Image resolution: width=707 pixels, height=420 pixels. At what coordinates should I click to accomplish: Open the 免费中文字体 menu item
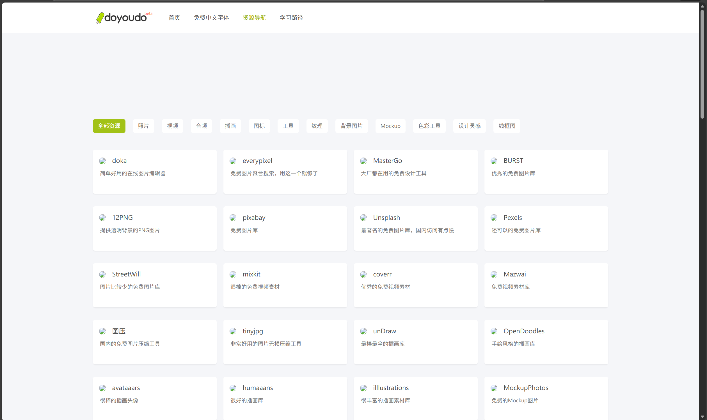click(211, 18)
